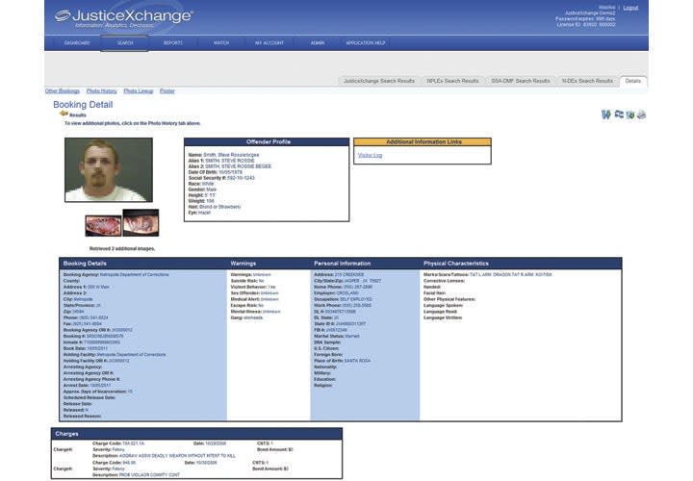Select the SSA-DMF Search Results tab
Viewport: 693px width, 481px height.
pyautogui.click(x=521, y=81)
